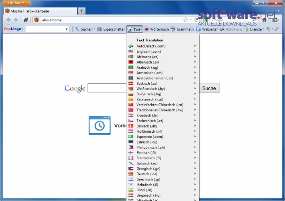
Task: Click the Grammatik pencil icon
Action: [x=173, y=29]
